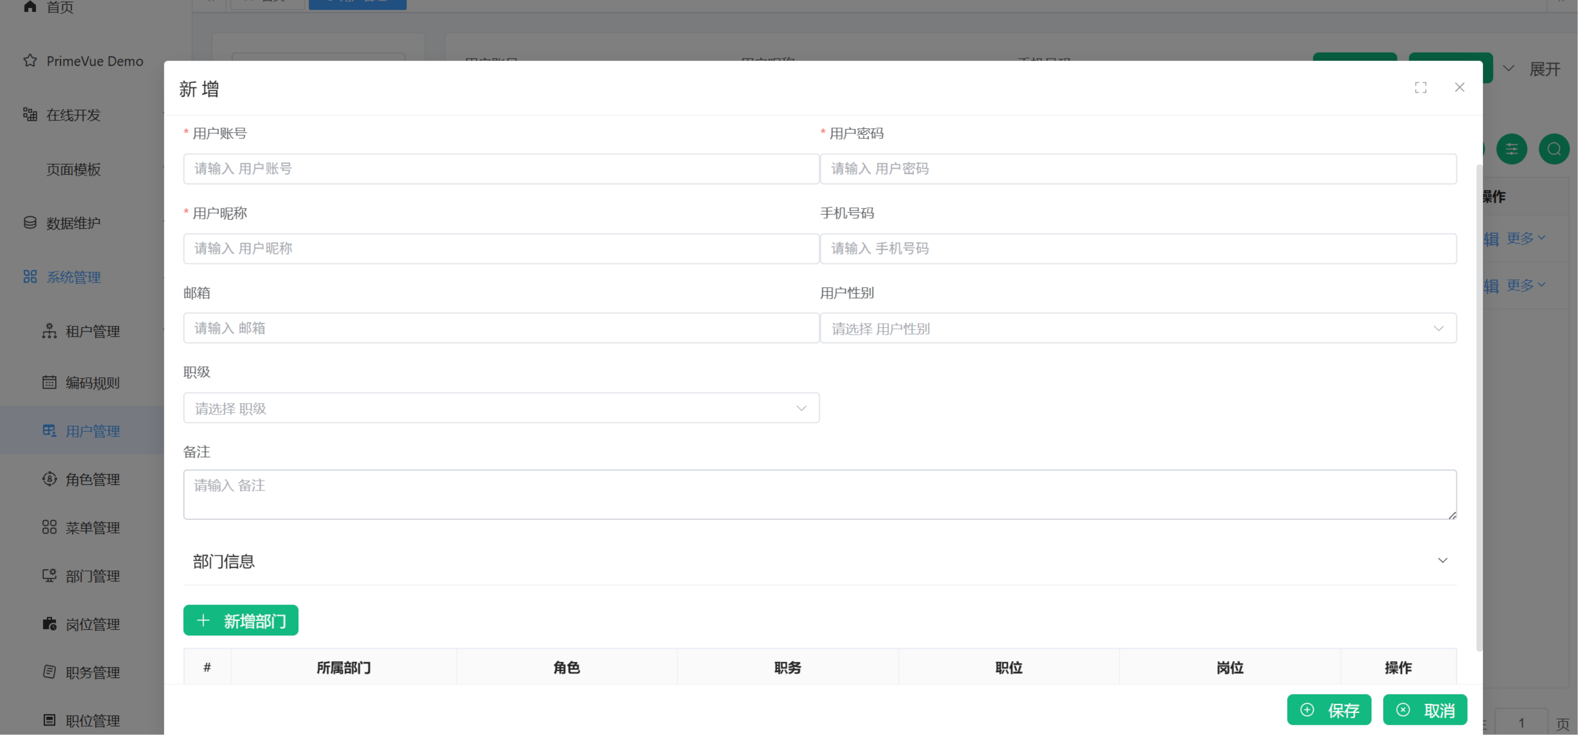Image resolution: width=1578 pixels, height=735 pixels.
Task: Open 编码规则 from the sidebar
Action: (92, 383)
